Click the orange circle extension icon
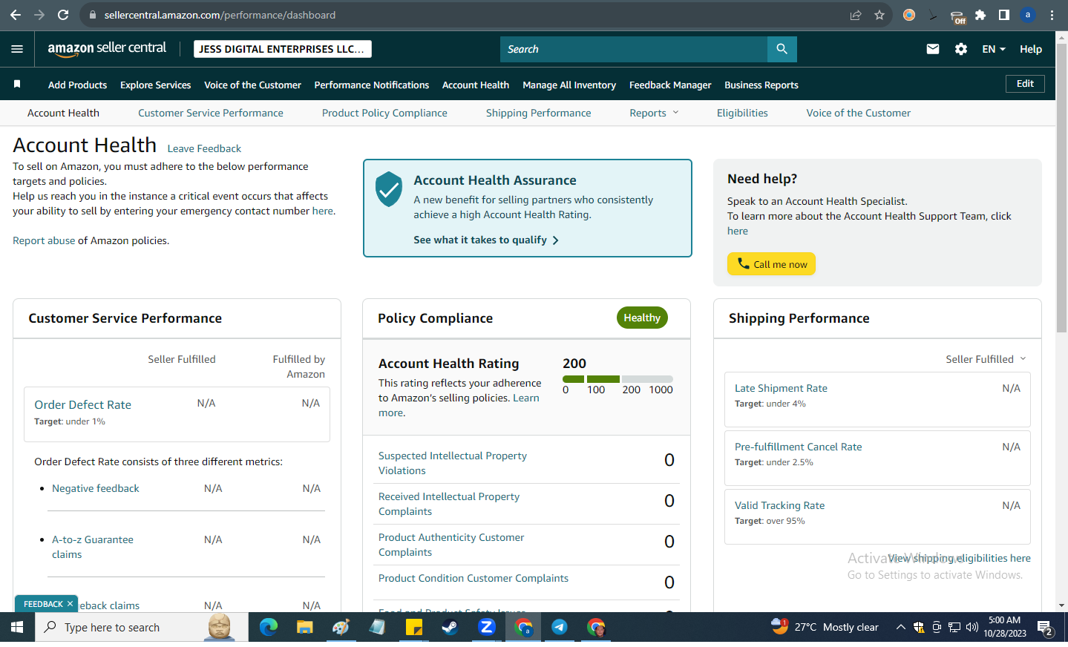The image size is (1068, 647). tap(909, 15)
